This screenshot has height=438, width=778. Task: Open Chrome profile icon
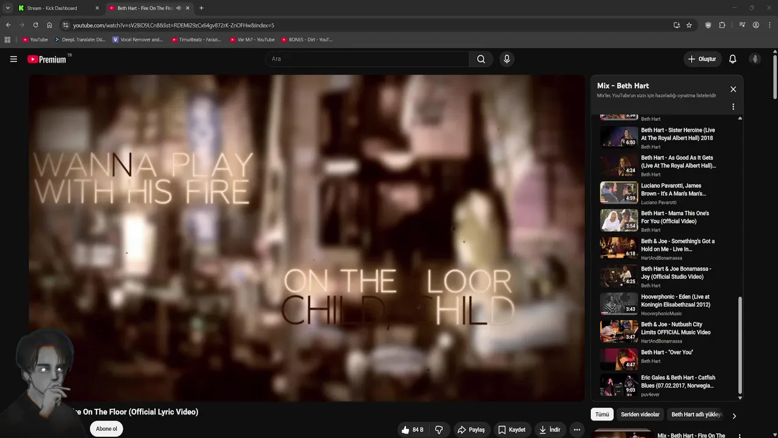coord(756,25)
